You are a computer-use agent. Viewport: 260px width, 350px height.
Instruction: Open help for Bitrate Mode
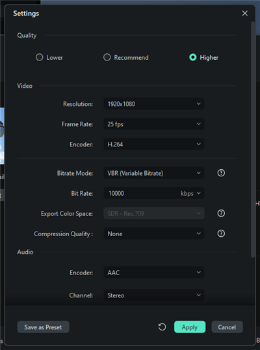221,173
